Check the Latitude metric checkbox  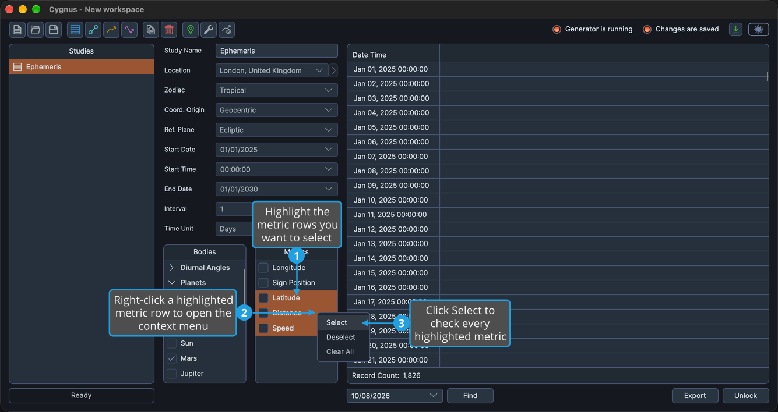coord(263,298)
